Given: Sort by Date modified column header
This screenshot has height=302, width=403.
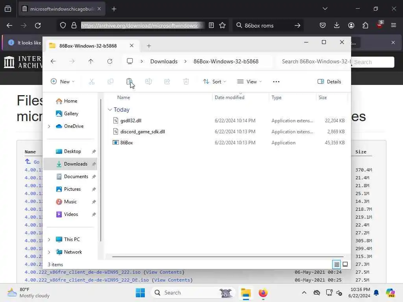Looking at the screenshot, I should (x=229, y=98).
